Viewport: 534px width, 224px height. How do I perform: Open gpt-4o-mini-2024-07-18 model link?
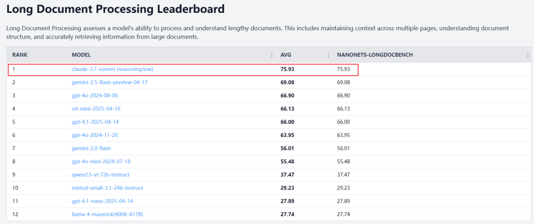click(x=101, y=162)
